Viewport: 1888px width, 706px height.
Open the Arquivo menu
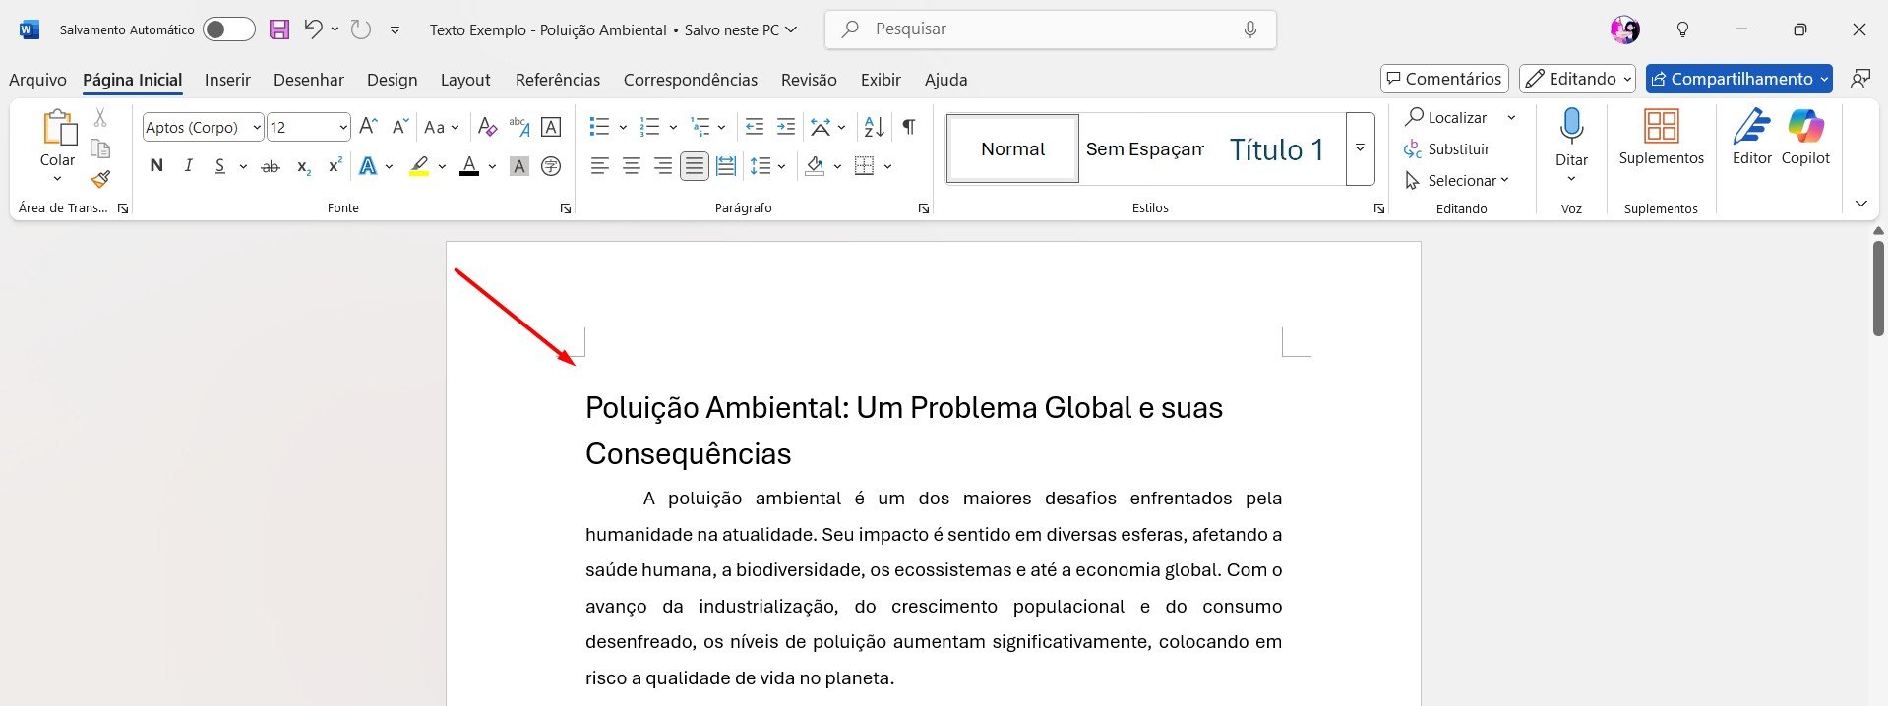click(x=37, y=80)
